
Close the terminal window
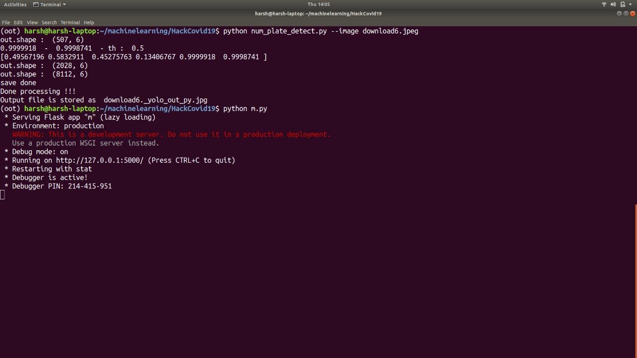[x=633, y=13]
